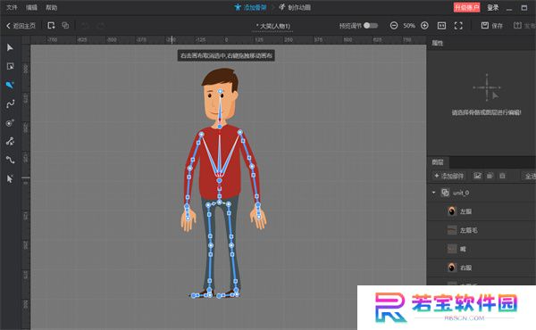This screenshot has height=330, width=536.
Task: Click the new canvas icon beside 返回主页
Action: 51,26
